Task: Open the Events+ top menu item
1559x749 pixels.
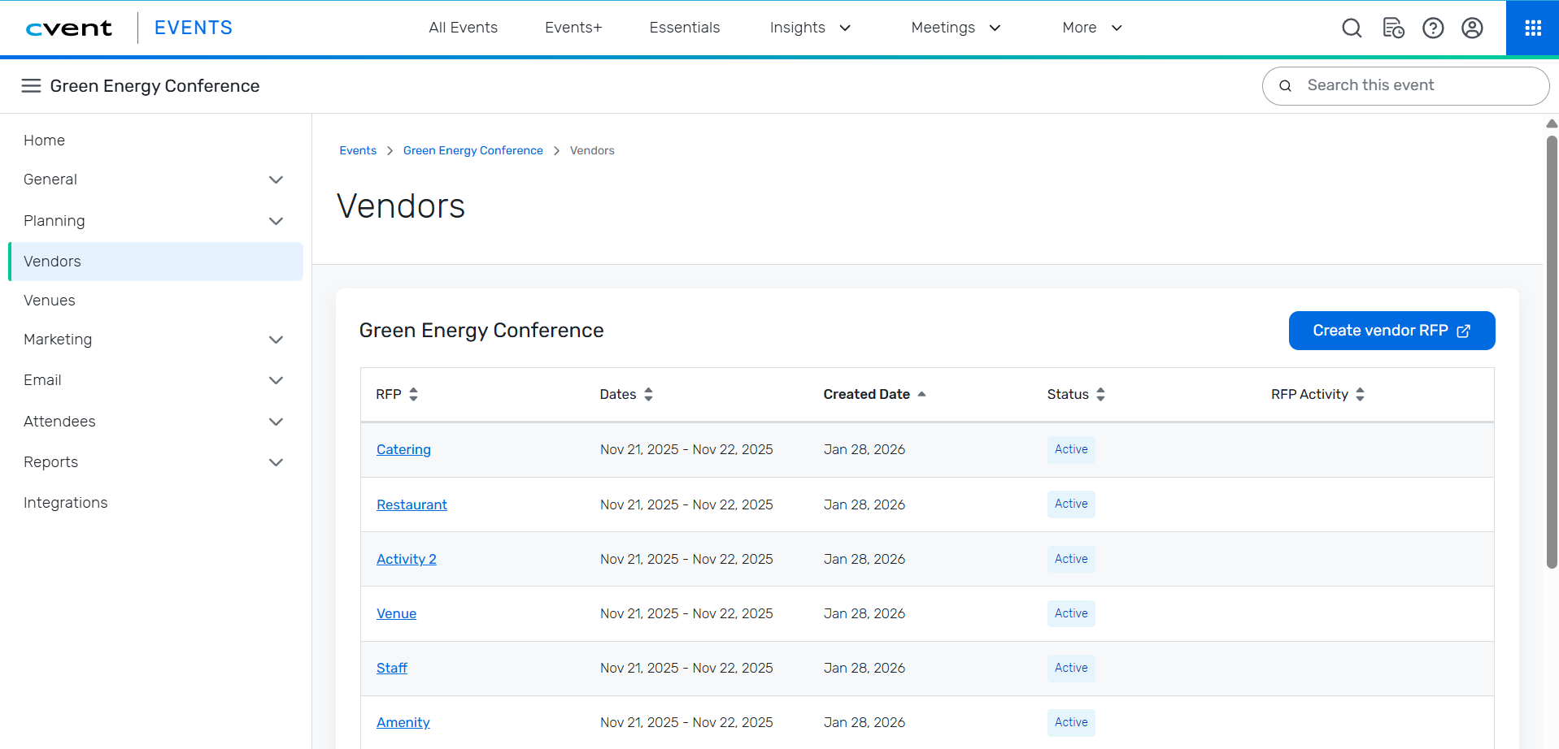Action: (573, 28)
